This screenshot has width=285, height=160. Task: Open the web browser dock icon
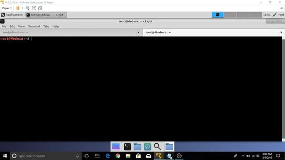147,147
